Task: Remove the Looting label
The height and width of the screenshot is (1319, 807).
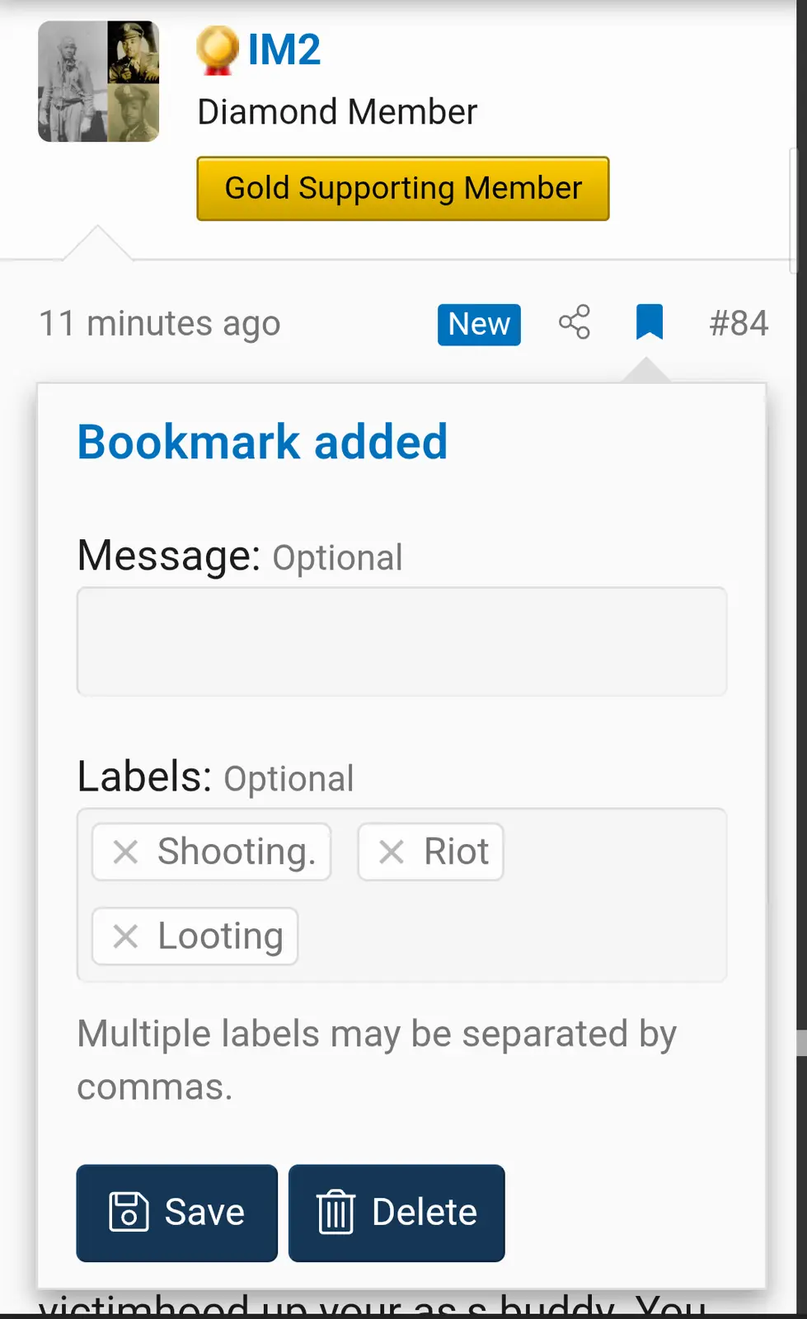Action: coord(125,936)
